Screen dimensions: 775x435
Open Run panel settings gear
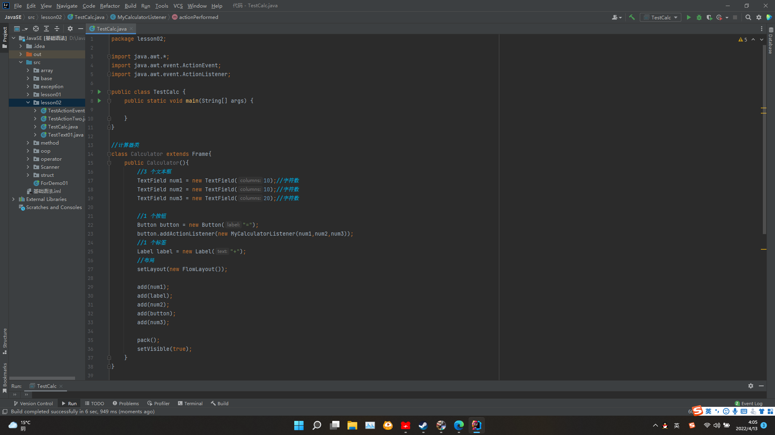[750, 386]
